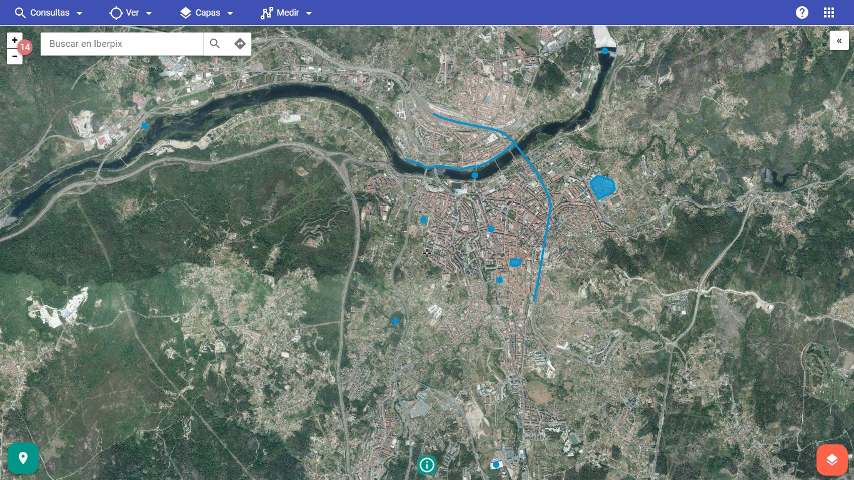
Task: Click the red zoom level 14 badge
Action: pos(25,47)
